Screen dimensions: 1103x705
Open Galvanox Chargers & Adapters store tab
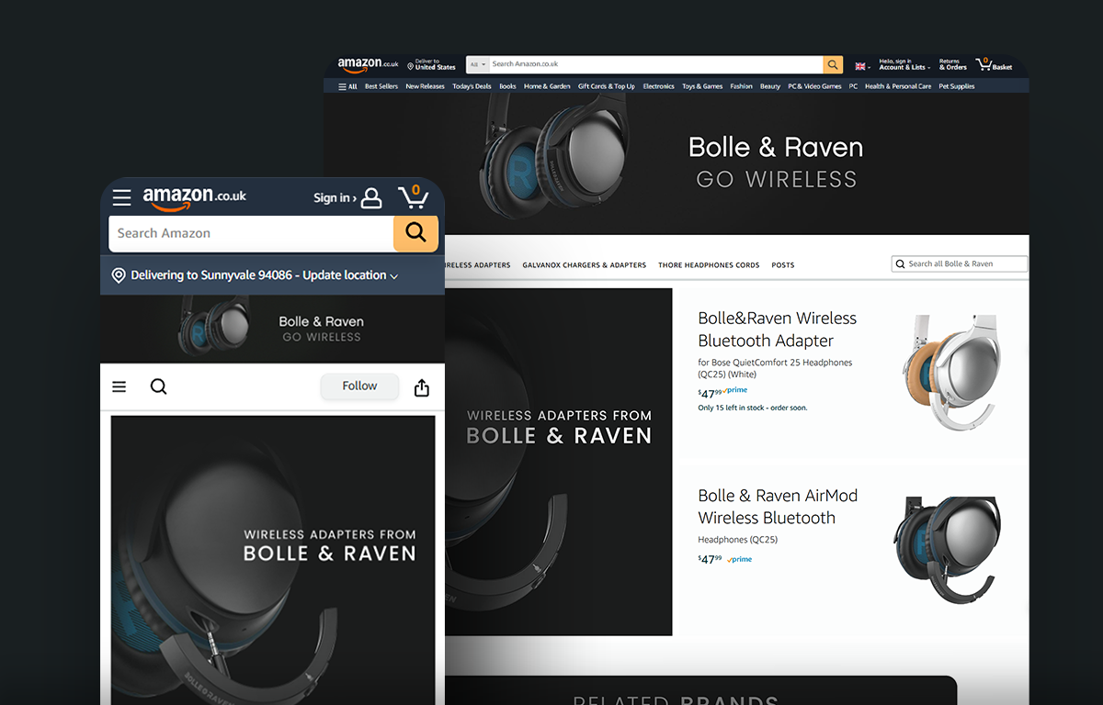pos(584,265)
